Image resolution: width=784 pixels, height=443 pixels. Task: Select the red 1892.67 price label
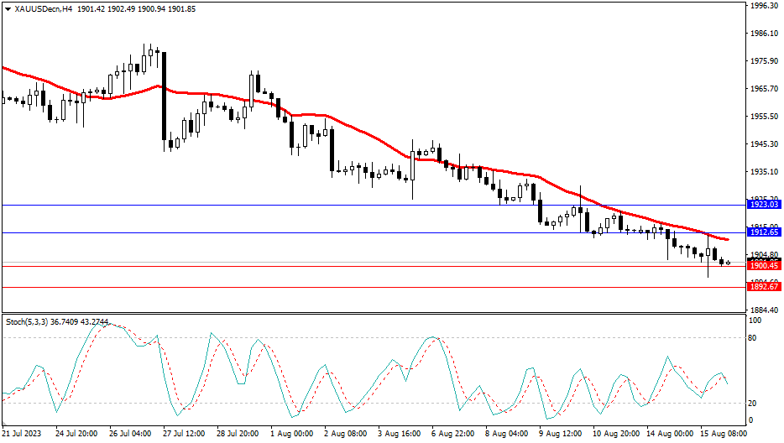pyautogui.click(x=764, y=287)
